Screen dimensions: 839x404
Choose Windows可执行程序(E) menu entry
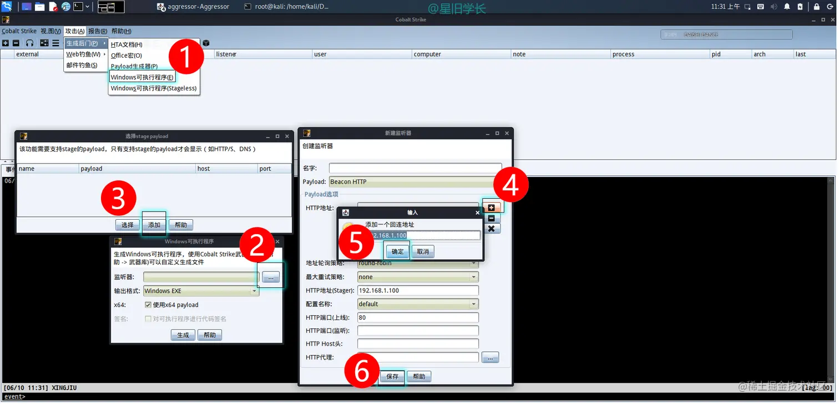click(x=142, y=77)
